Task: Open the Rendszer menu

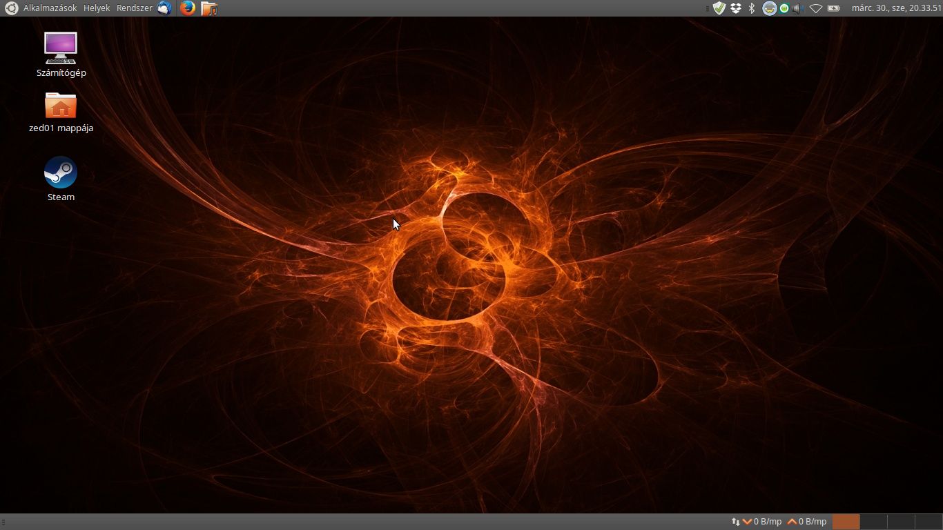Action: pyautogui.click(x=134, y=8)
